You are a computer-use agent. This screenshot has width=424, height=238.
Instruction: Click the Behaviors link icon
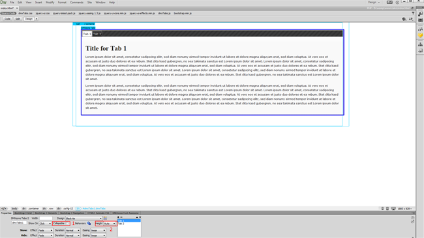pyautogui.click(x=89, y=224)
